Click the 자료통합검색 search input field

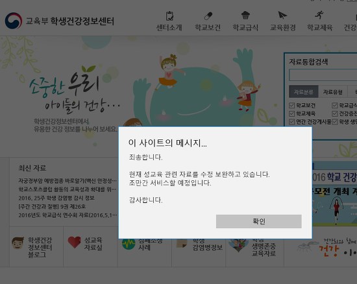tap(323, 75)
